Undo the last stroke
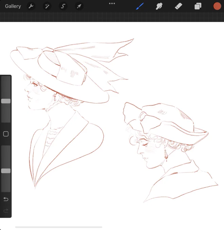 tap(6, 199)
